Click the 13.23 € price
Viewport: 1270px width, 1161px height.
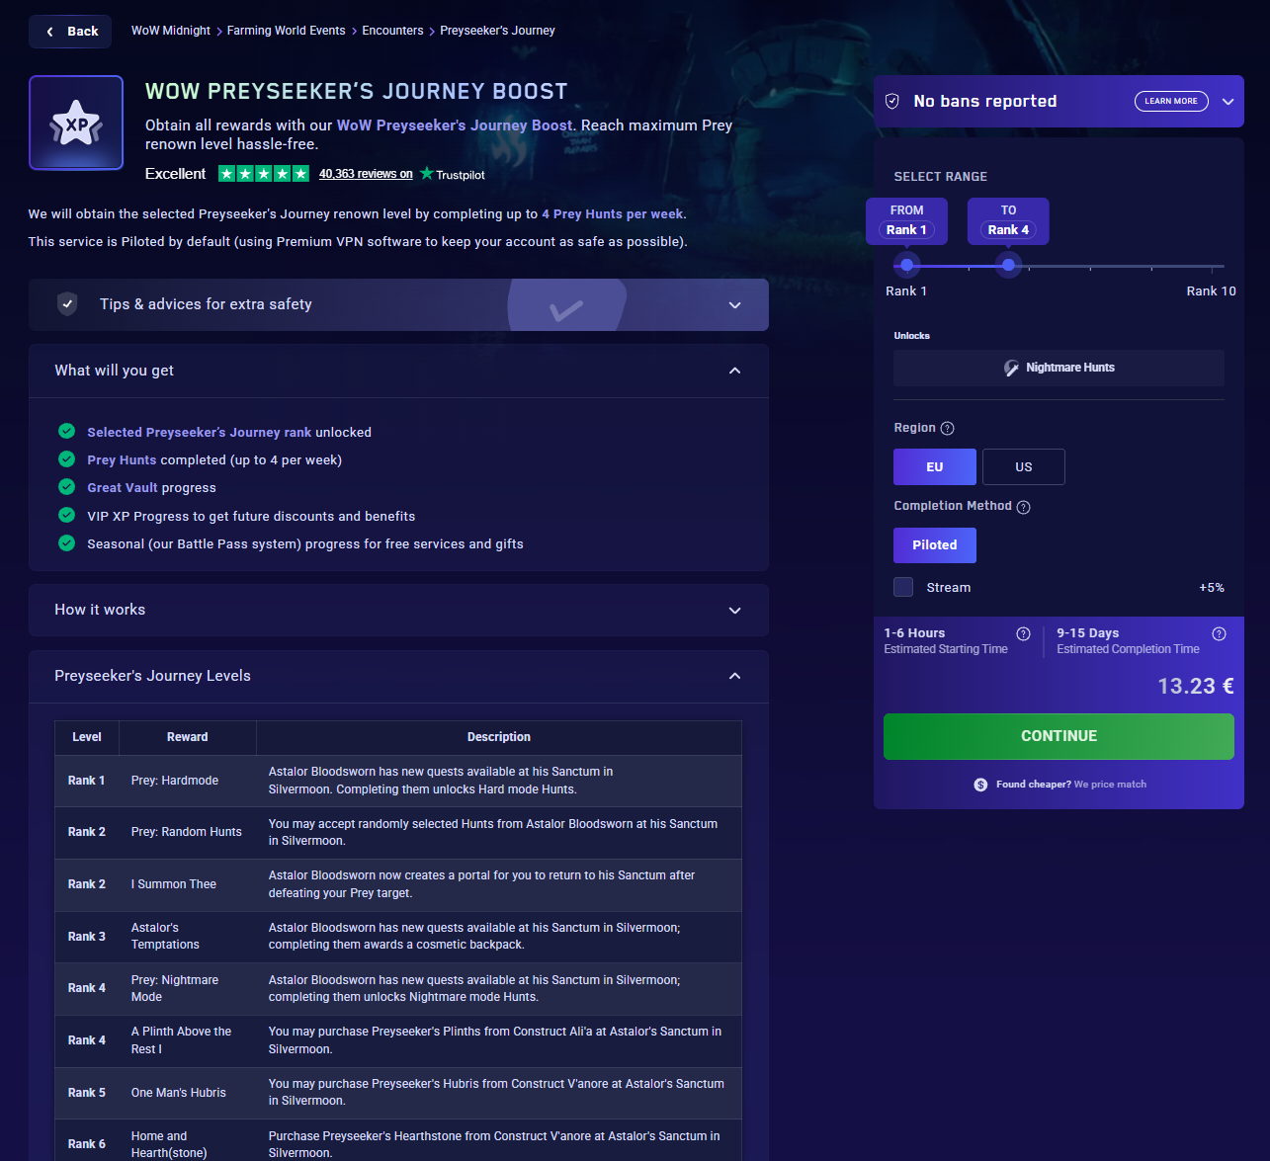click(x=1196, y=686)
